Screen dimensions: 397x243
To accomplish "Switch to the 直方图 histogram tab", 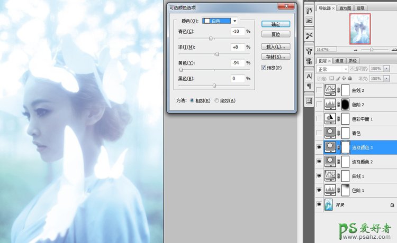I will coord(345,8).
